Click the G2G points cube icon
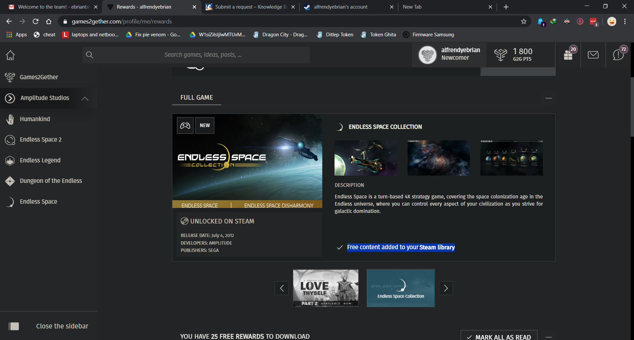 click(x=501, y=55)
